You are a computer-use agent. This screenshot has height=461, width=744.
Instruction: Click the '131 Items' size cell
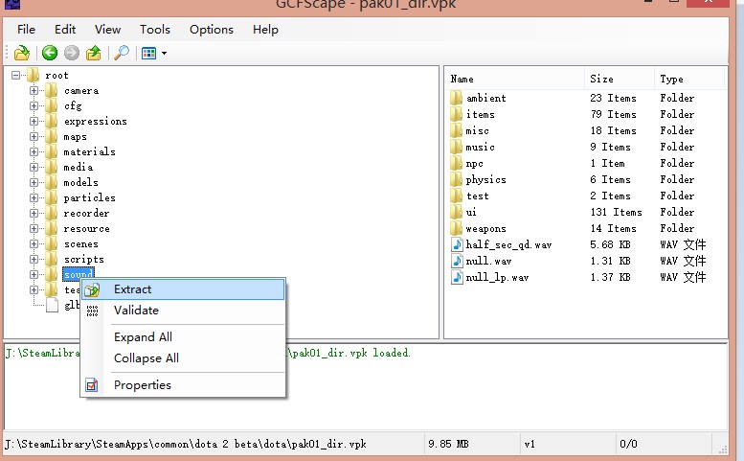pyautogui.click(x=617, y=212)
